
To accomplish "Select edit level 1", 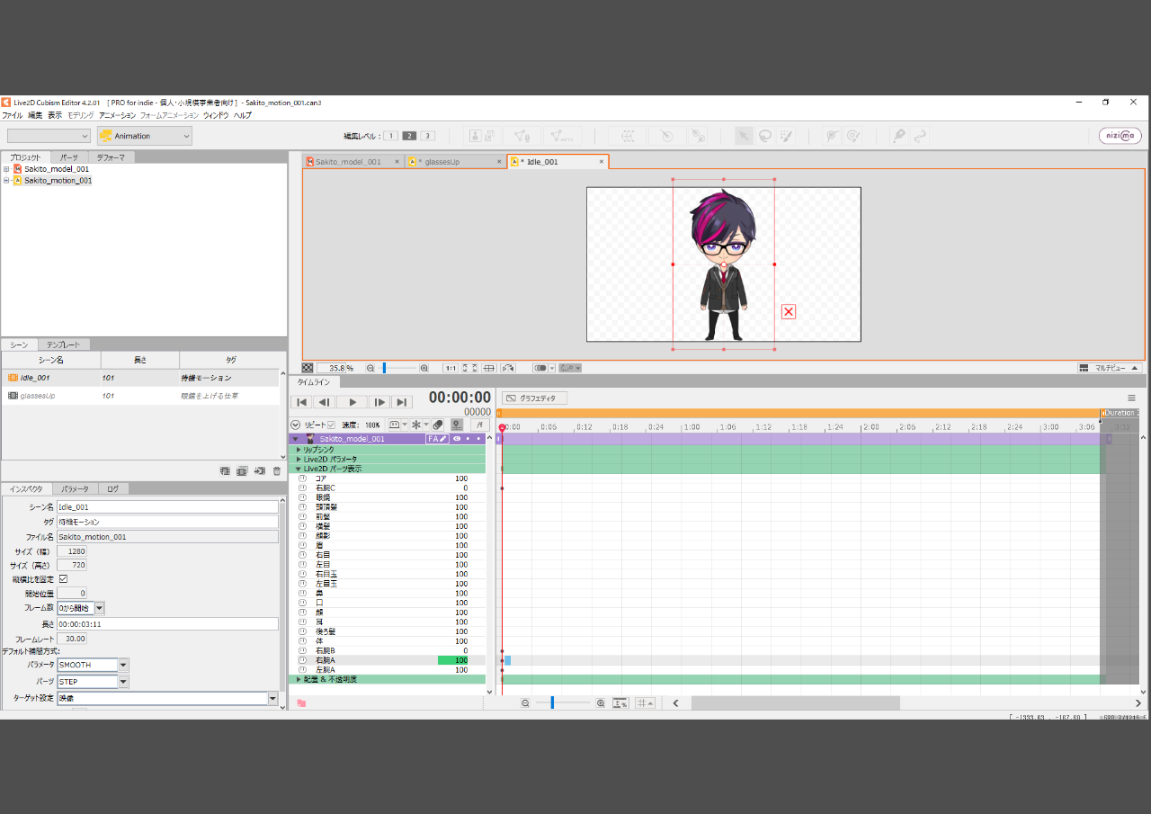I will tap(390, 136).
